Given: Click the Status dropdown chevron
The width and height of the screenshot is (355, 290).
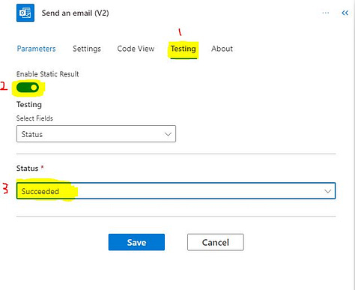Looking at the screenshot, I should [327, 191].
